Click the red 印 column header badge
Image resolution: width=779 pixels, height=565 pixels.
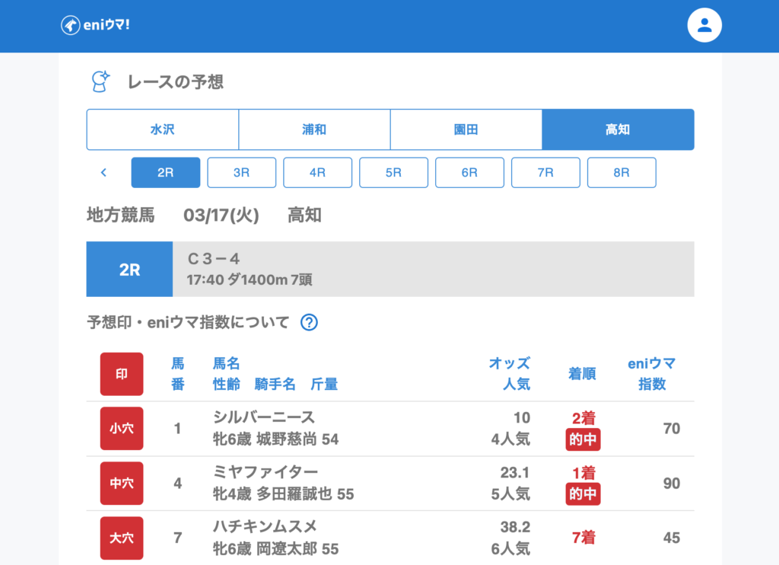122,374
